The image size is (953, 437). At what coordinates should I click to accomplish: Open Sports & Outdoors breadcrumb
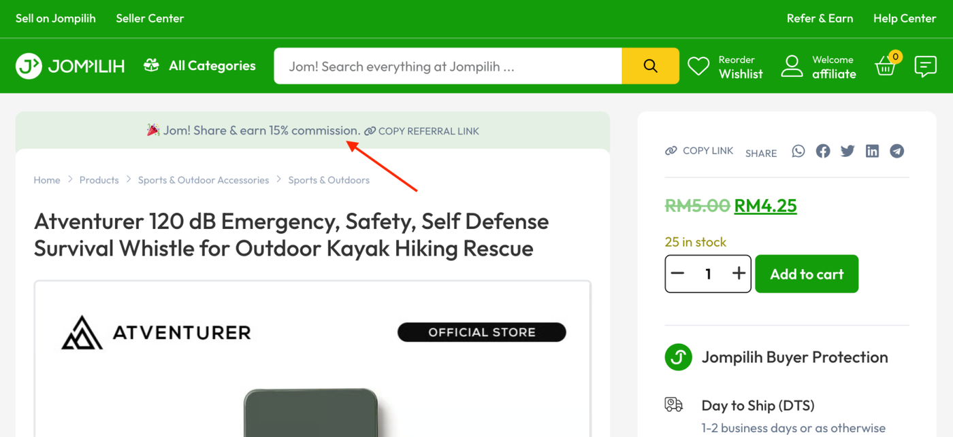[329, 180]
